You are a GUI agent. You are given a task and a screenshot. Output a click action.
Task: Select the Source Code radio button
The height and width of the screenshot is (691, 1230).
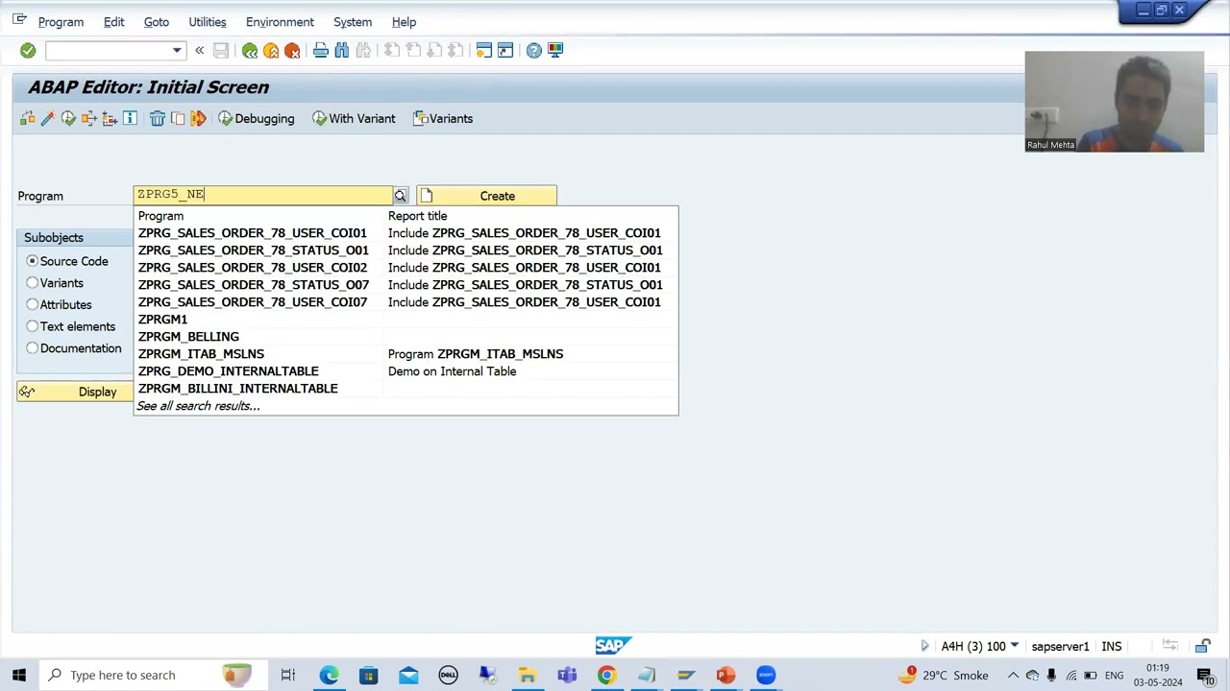click(33, 261)
